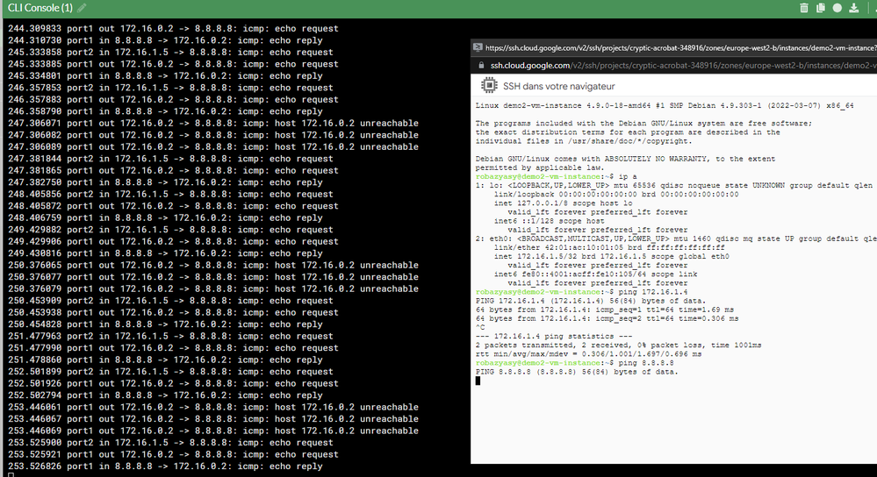Click the 'icmp_seq=2 ttl=64 time=0.306 ms' line
The height and width of the screenshot is (477, 877).
607,318
